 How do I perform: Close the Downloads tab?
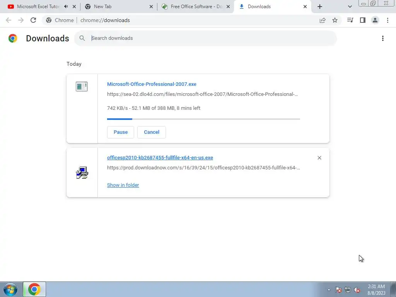point(305,7)
